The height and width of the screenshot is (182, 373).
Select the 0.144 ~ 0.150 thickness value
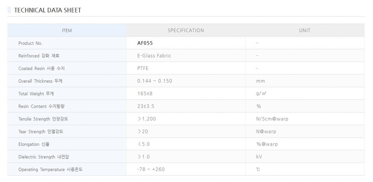click(x=154, y=81)
